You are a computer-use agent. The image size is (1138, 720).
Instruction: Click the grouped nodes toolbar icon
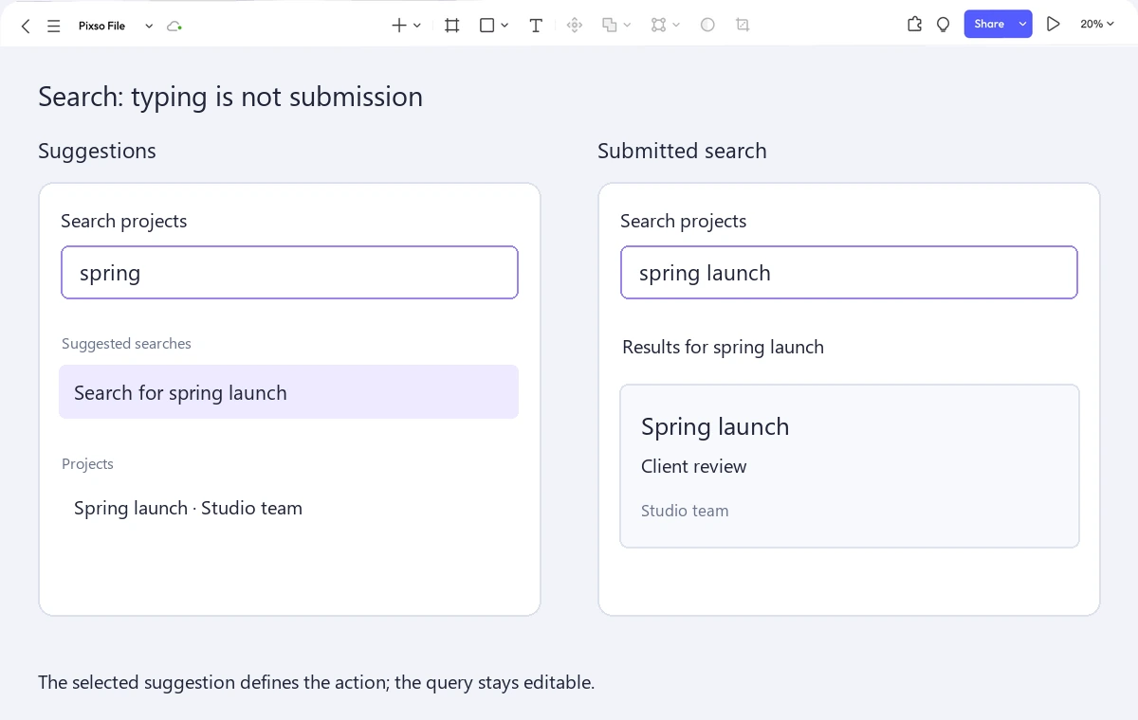point(658,26)
